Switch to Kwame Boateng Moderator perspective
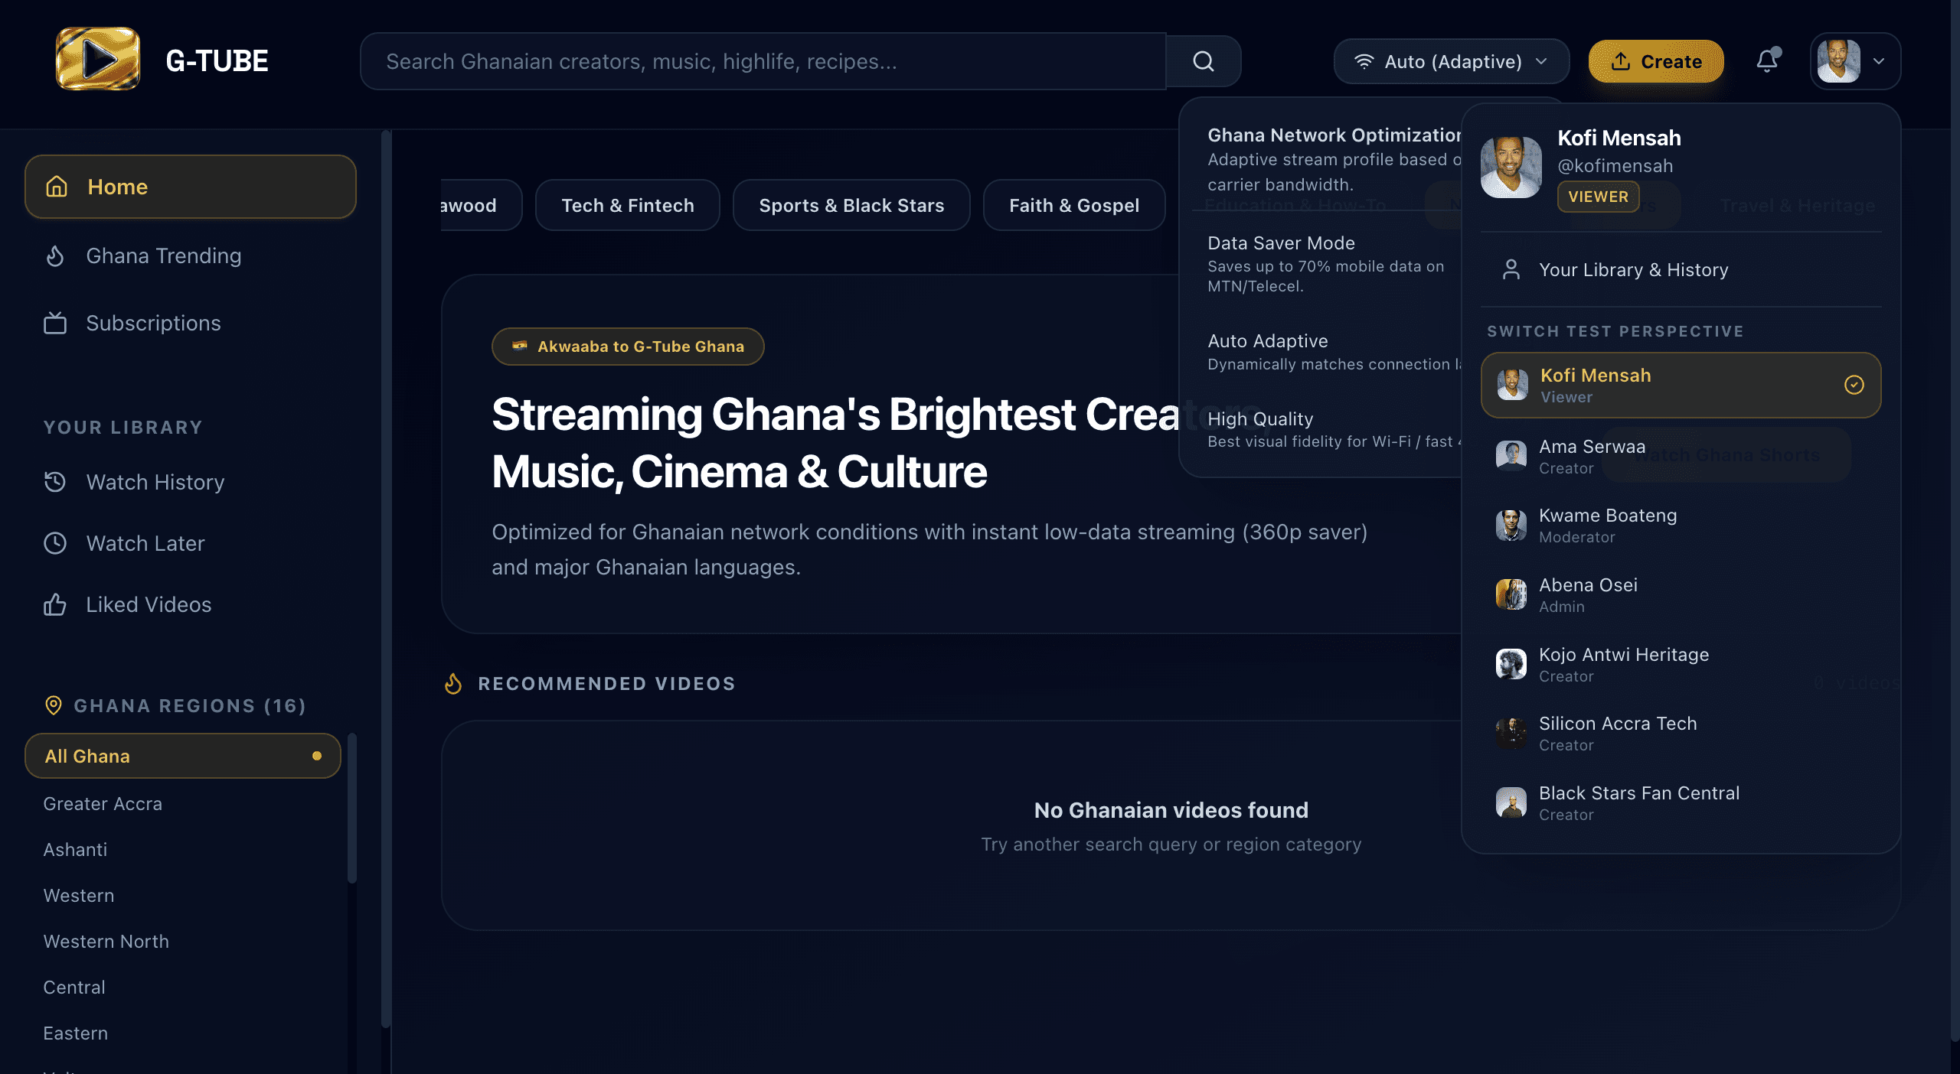The height and width of the screenshot is (1074, 1960). pos(1681,526)
